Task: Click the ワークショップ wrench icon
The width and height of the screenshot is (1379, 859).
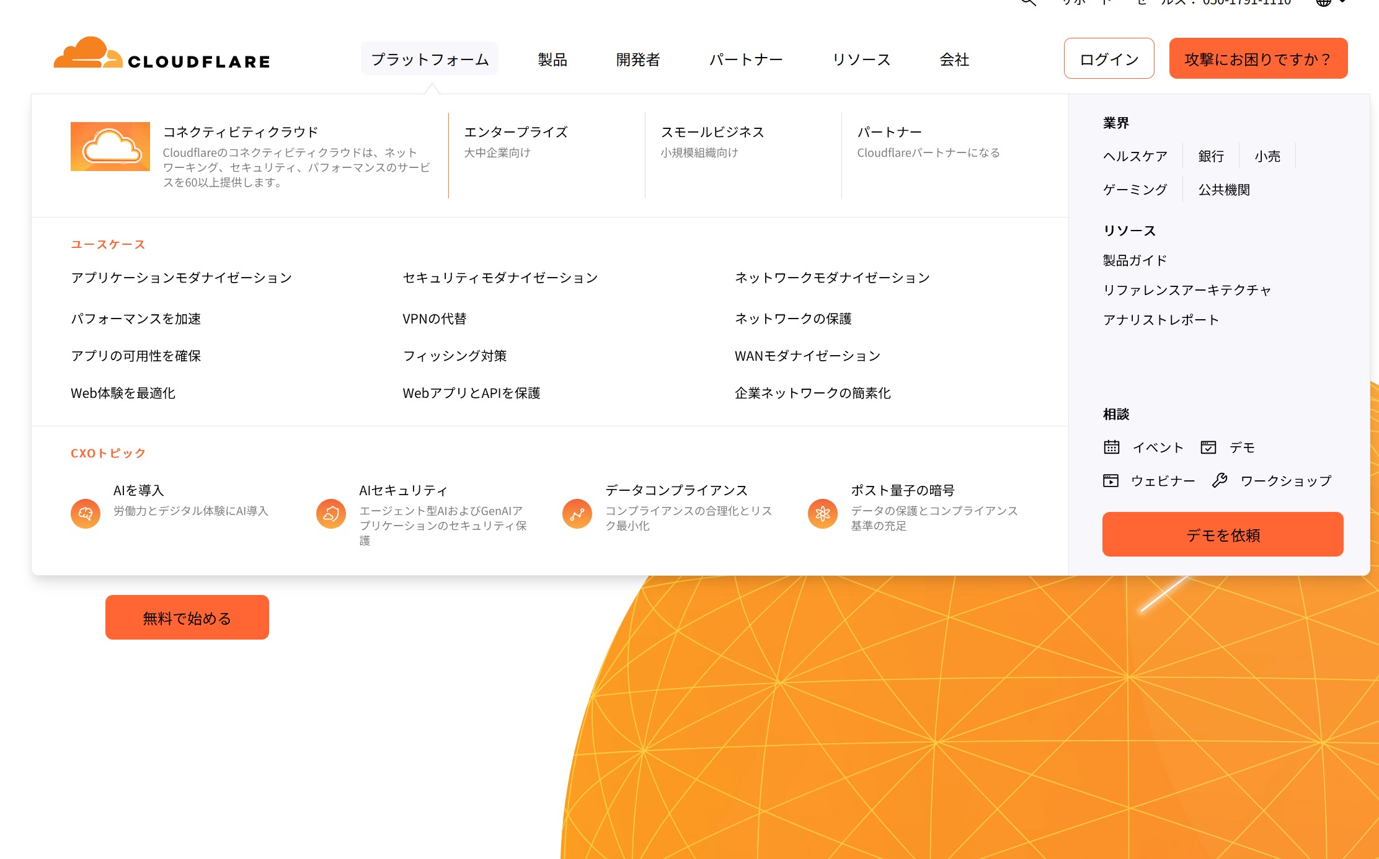Action: (1220, 480)
